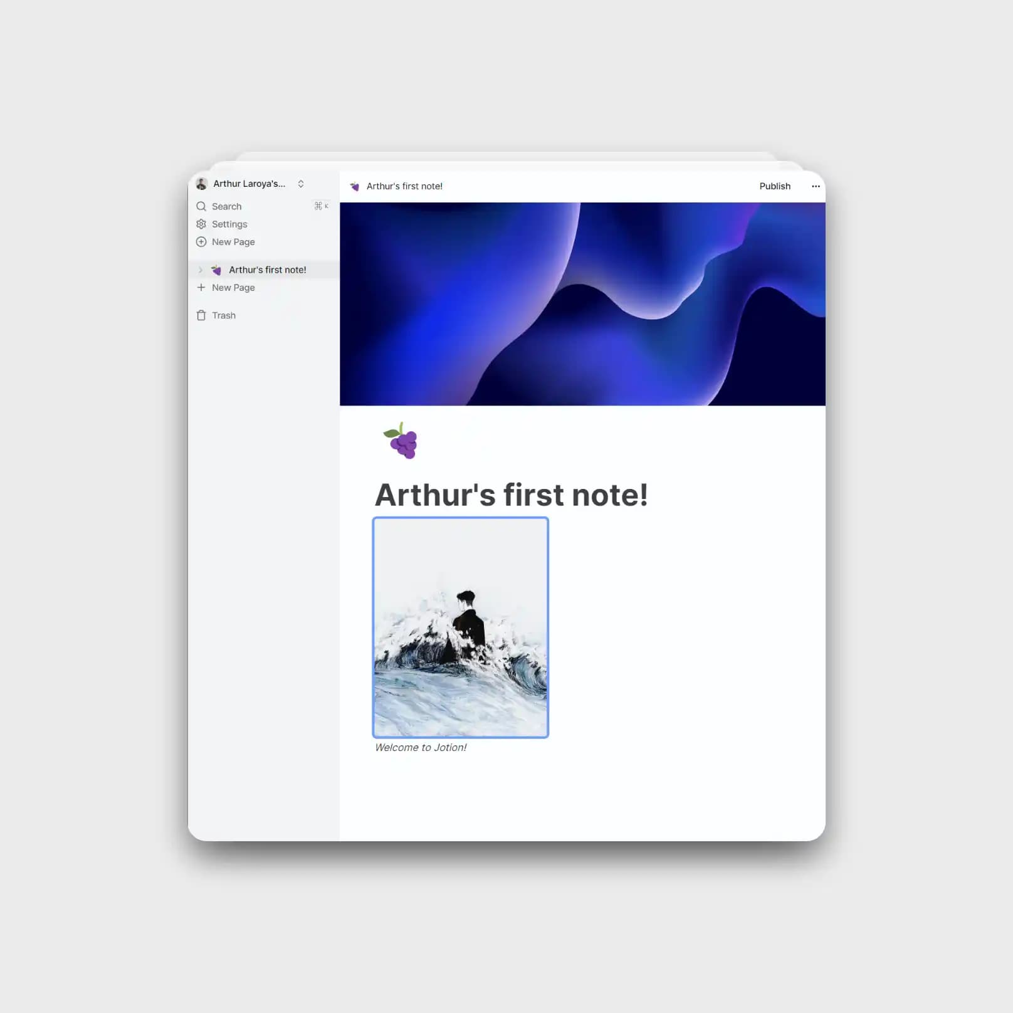The width and height of the screenshot is (1013, 1013).
Task: Click the plain plus icon below the note
Action: 201,287
